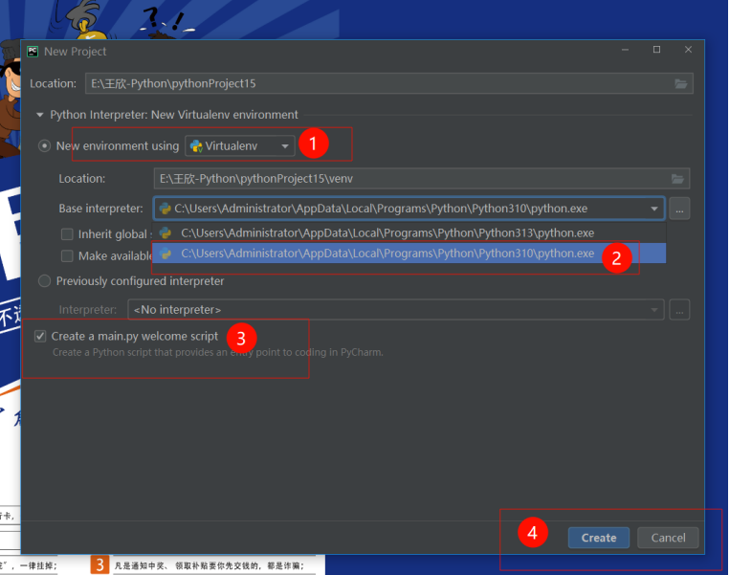Select the New environment using radio button
Image resolution: width=752 pixels, height=575 pixels.
click(44, 145)
